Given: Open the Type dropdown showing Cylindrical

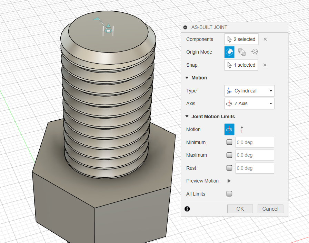Looking at the screenshot, I should [249, 91].
